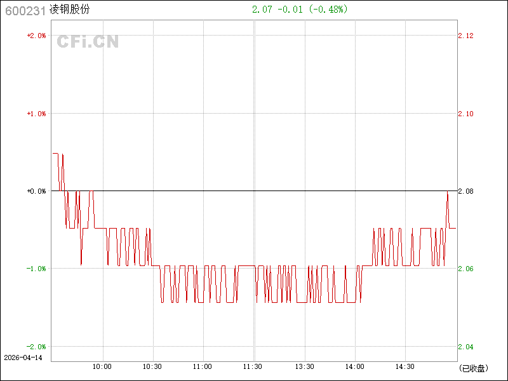The height and width of the screenshot is (381, 508).
Task: Click the 2.12 price axis label
Action: (465, 36)
